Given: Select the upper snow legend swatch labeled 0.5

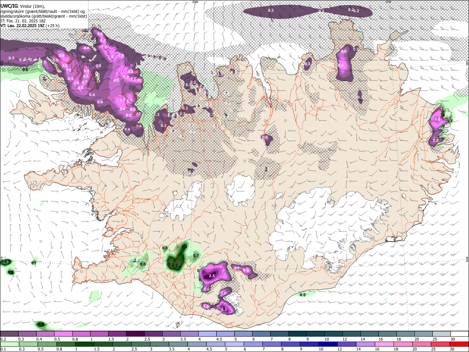Looking at the screenshot, I should [63, 334].
